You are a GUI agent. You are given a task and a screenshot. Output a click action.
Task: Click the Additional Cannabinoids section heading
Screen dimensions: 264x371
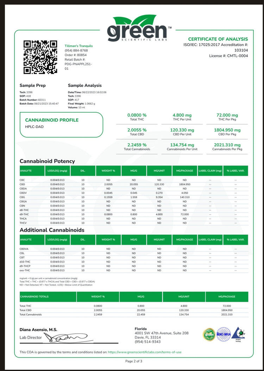click(x=52, y=230)
